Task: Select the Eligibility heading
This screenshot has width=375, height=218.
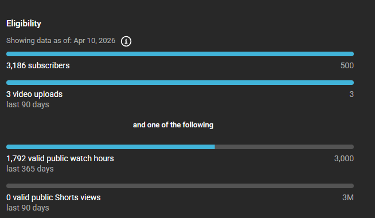Action: tap(24, 24)
